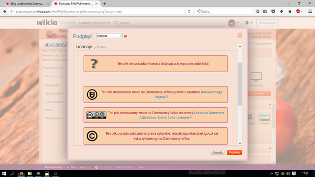Click the copyright symbol icon
The width and height of the screenshot is (315, 177).
pos(92,136)
